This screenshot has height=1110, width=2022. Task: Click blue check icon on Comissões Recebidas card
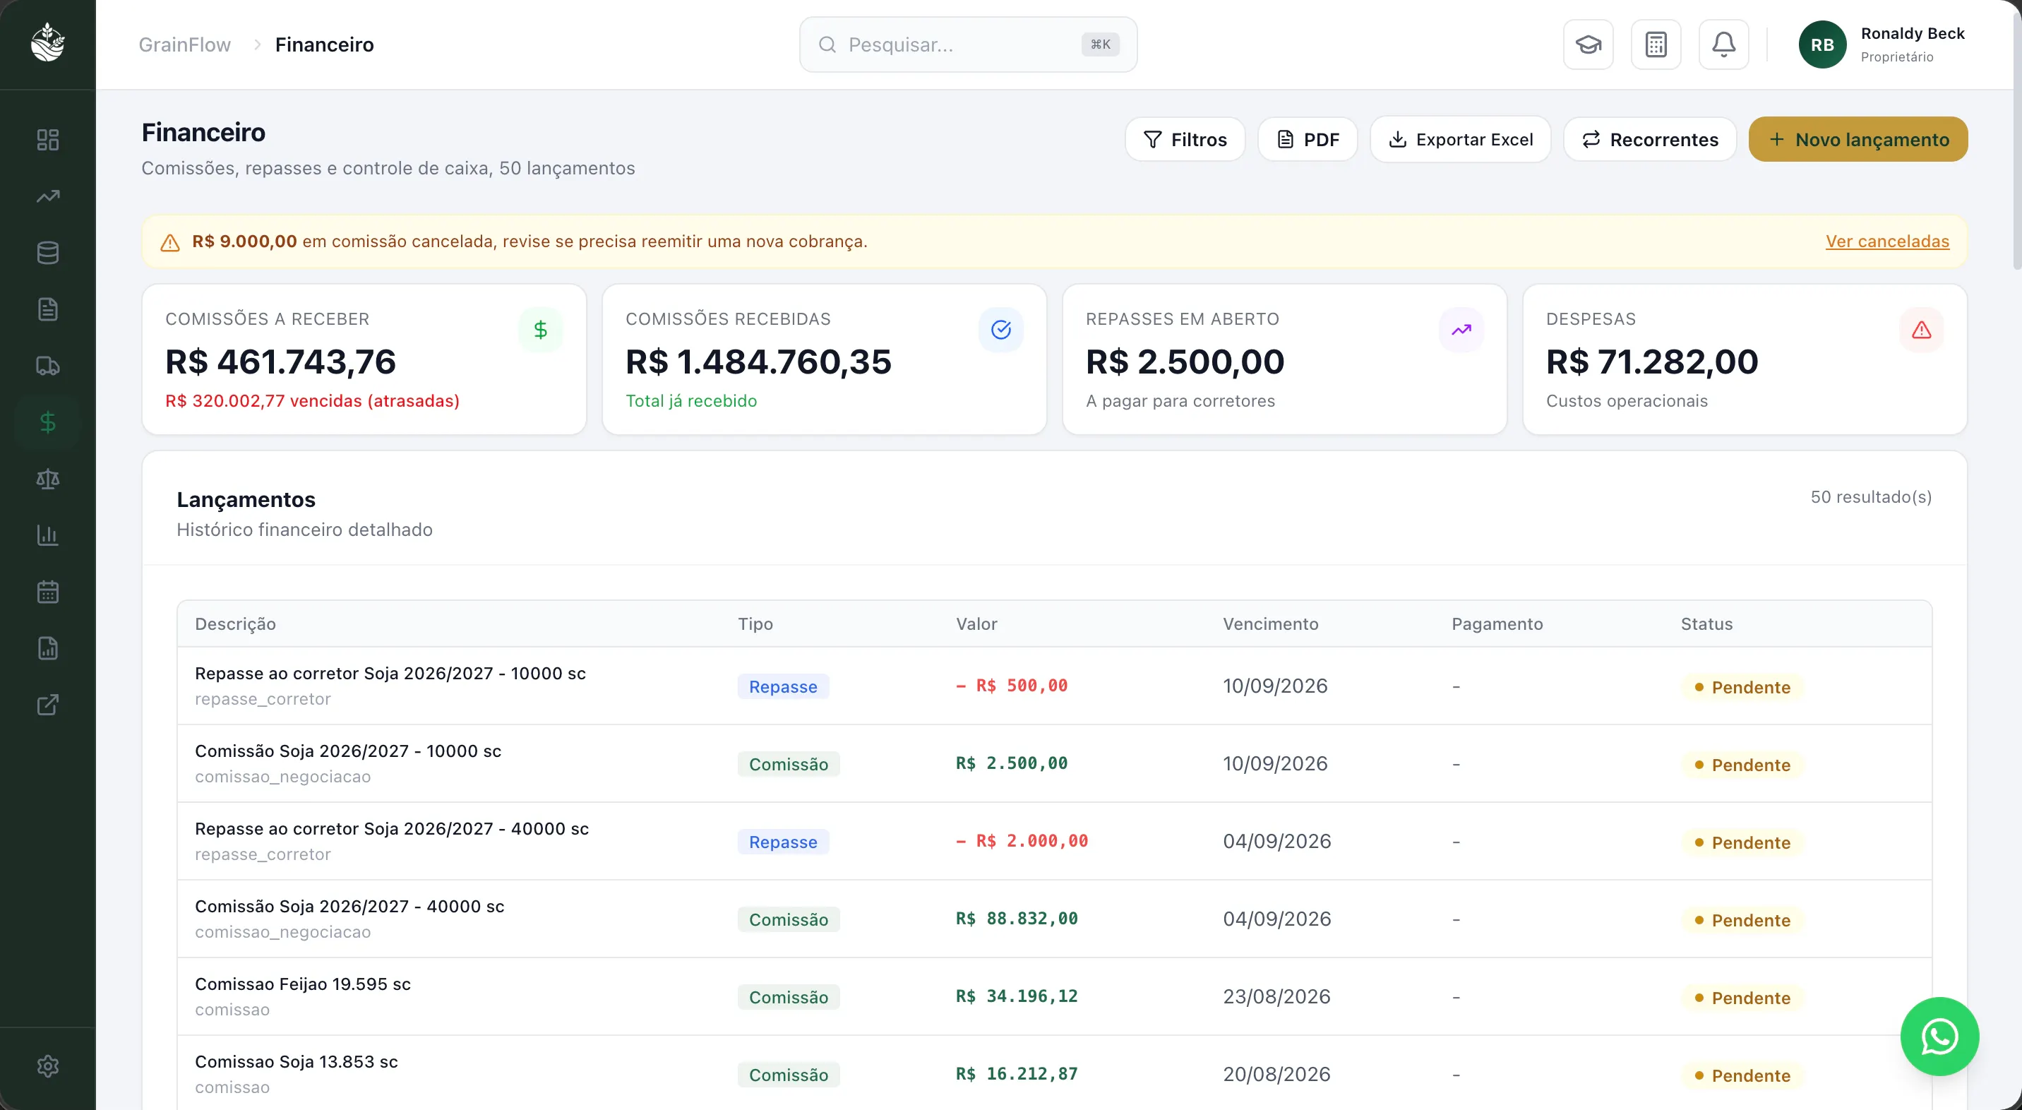[x=1001, y=330]
